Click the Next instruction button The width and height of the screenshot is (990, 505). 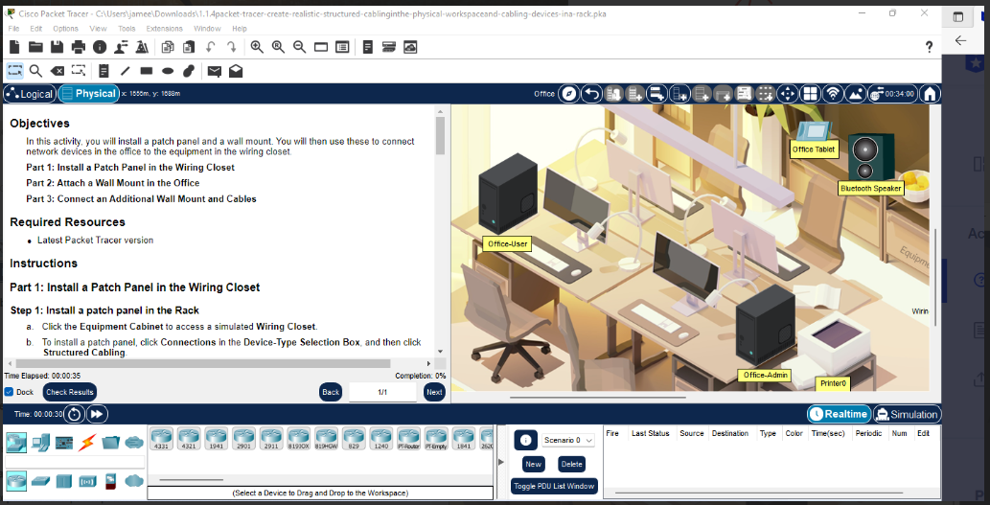434,392
